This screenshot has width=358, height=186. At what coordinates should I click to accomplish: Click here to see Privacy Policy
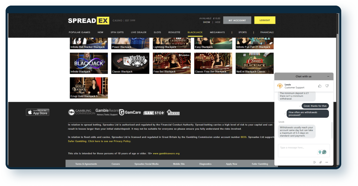point(109,141)
